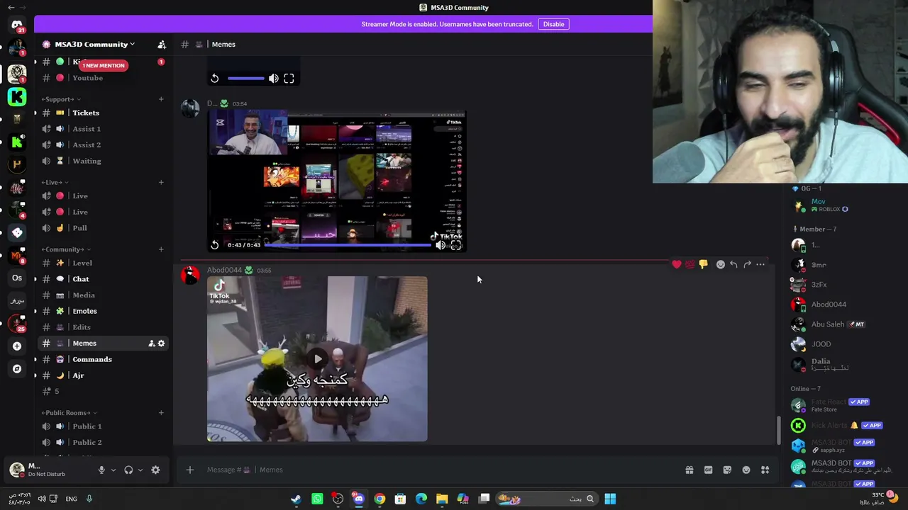
Task: Open WhatsApp from the taskbar
Action: (x=317, y=499)
